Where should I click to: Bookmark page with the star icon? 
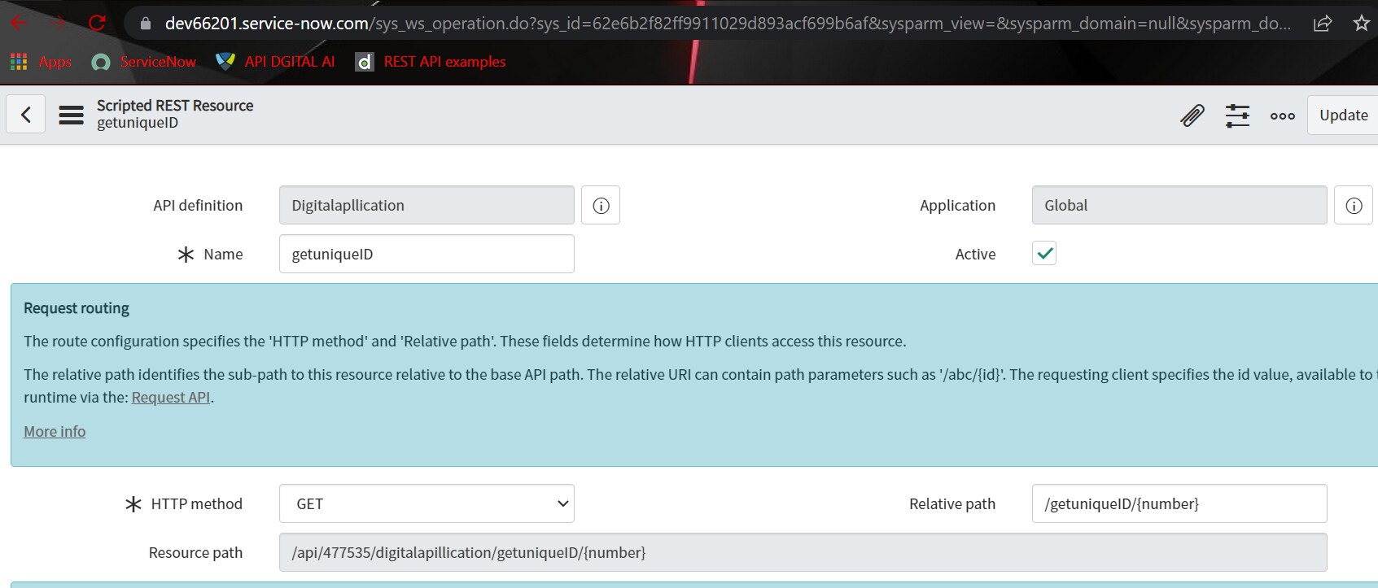pos(1361,23)
